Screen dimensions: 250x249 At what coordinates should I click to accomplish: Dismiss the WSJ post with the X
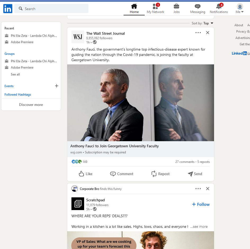click(x=208, y=33)
